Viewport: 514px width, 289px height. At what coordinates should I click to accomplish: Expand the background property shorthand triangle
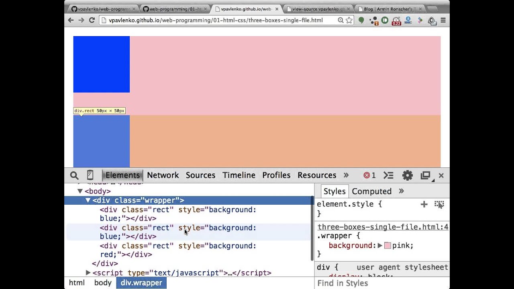[380, 246]
